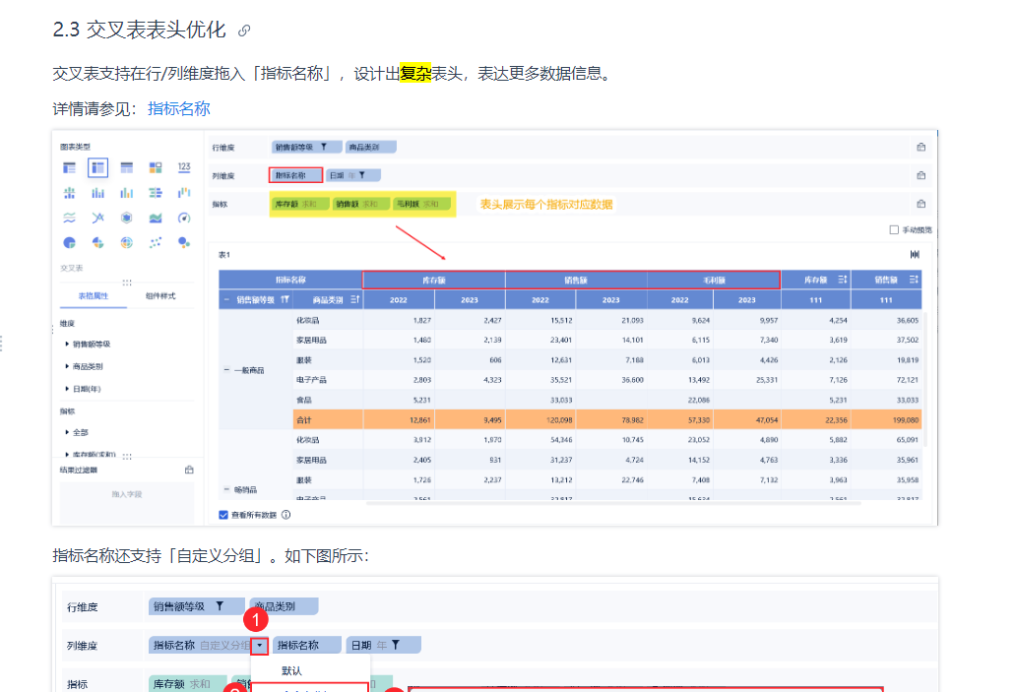Open the 指标名称 hyperlink
1015x692 pixels.
click(178, 108)
